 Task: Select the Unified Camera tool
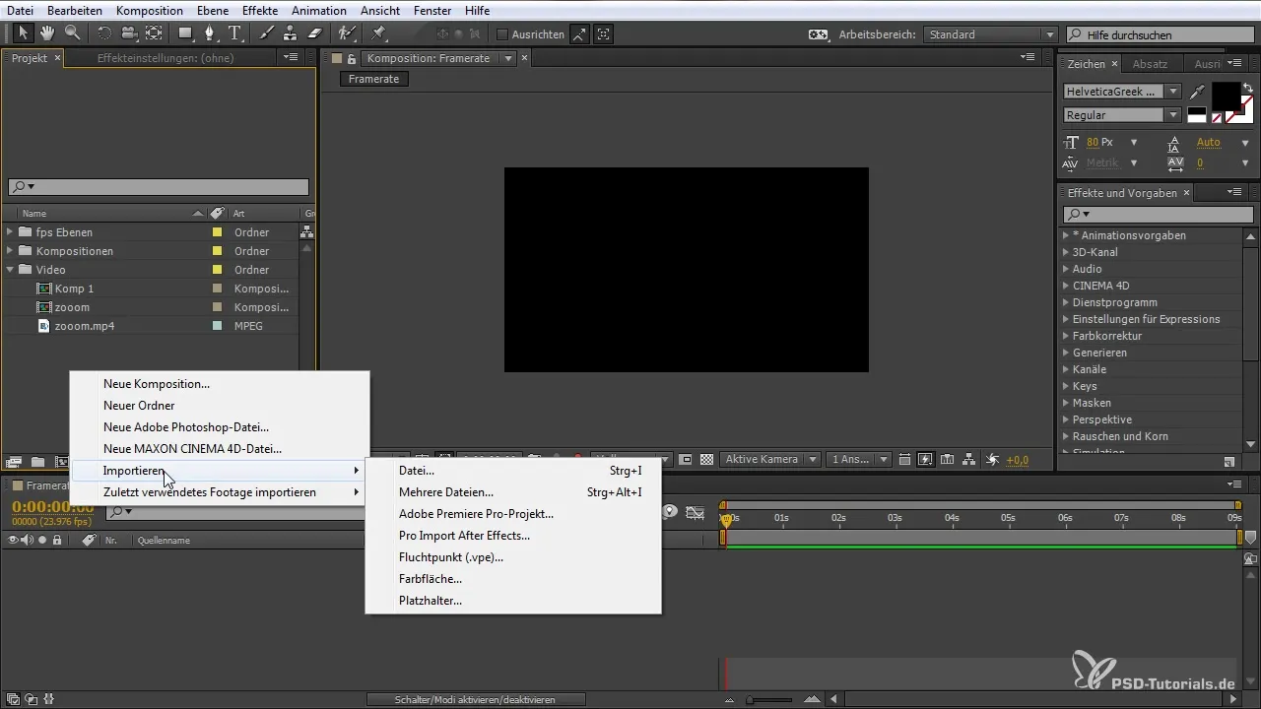(x=129, y=33)
